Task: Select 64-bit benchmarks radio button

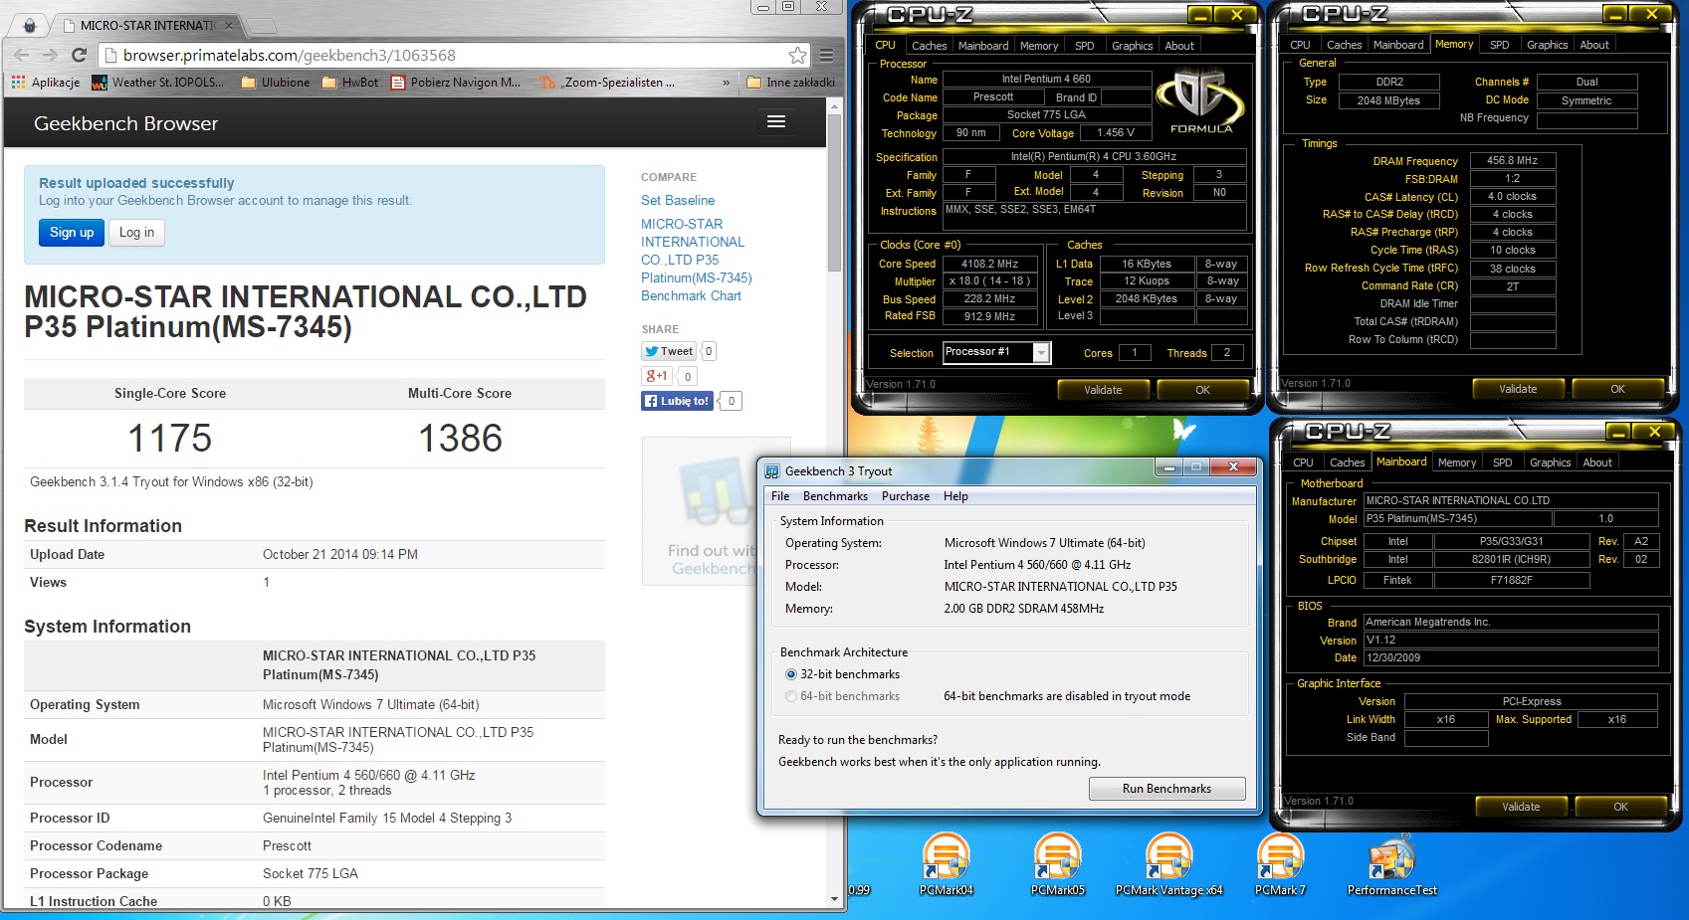Action: 791,696
